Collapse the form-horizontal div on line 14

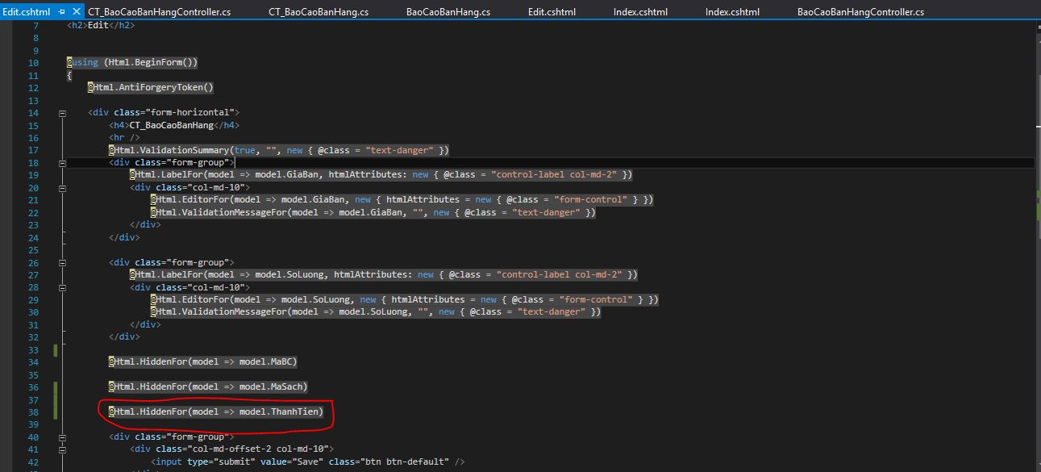(x=62, y=113)
